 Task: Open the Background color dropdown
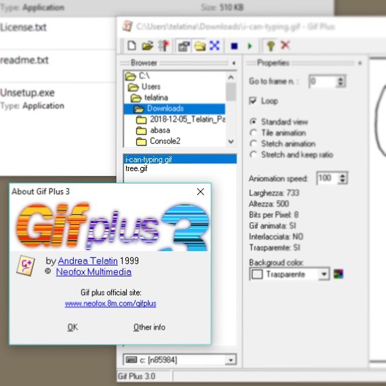(324, 274)
